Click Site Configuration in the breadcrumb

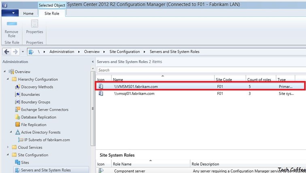(125, 52)
